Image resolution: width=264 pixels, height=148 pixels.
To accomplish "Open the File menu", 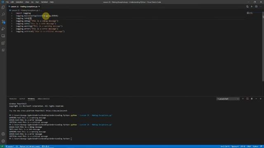I will point(7,2).
